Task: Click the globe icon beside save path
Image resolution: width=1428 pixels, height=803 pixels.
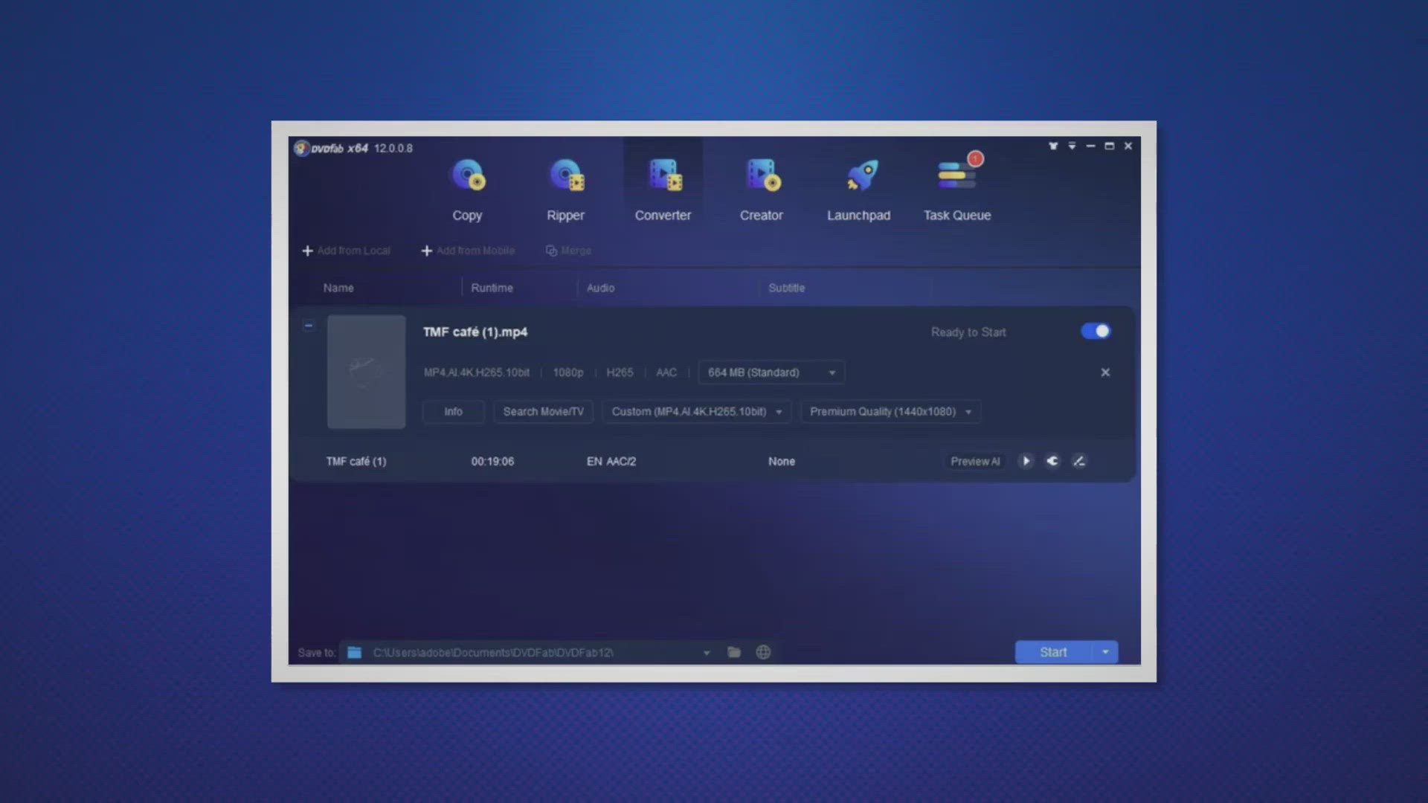Action: click(x=763, y=652)
